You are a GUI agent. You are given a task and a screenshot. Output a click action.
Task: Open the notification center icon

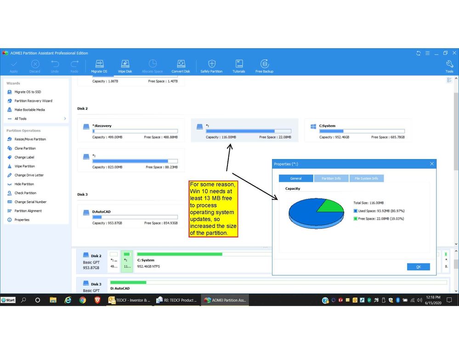point(449,300)
